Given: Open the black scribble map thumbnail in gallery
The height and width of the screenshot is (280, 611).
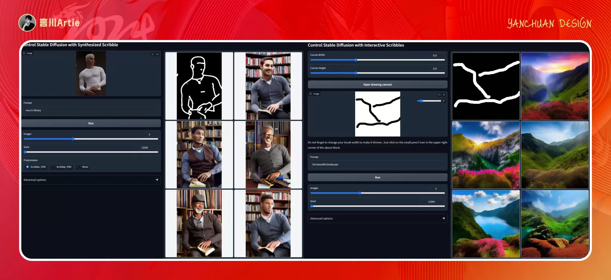Looking at the screenshot, I should pyautogui.click(x=486, y=86).
